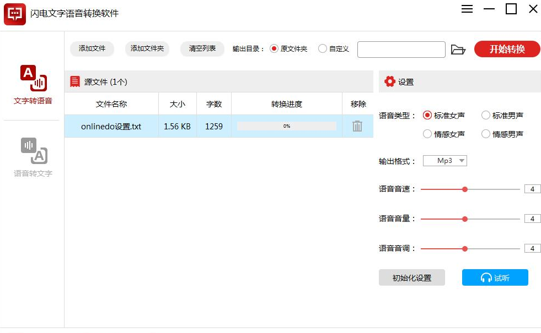541x333 pixels.
Task: Click the custom output path input field
Action: 401,50
